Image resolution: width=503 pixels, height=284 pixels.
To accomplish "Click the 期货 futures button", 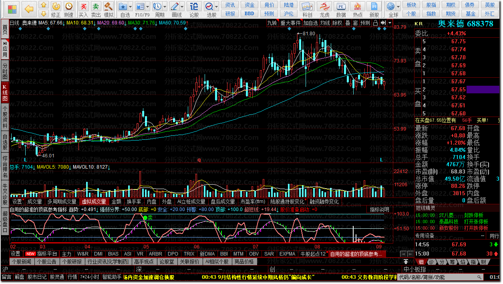I will pos(451,13).
